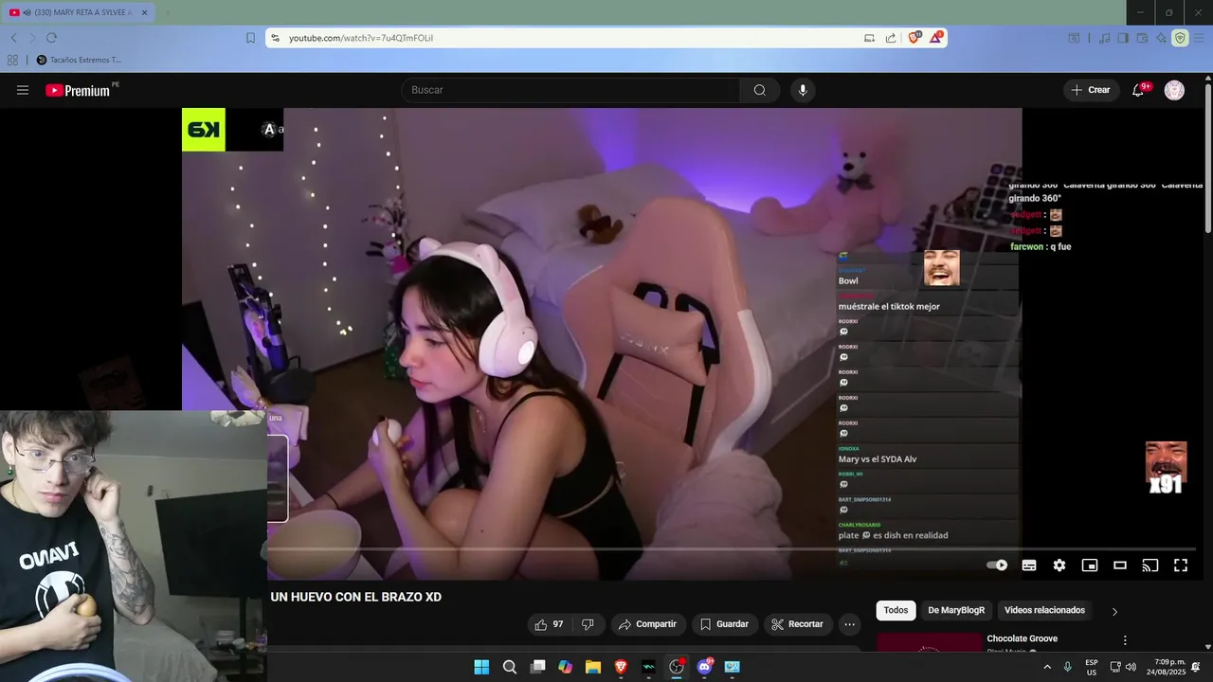Click the search magnifier button
The width and height of the screenshot is (1213, 682).
759,90
